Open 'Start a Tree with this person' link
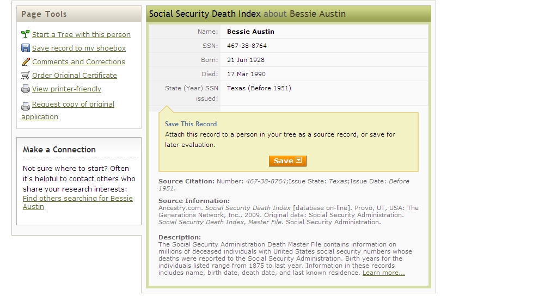Image resolution: width=545 pixels, height=308 pixels. (x=81, y=34)
